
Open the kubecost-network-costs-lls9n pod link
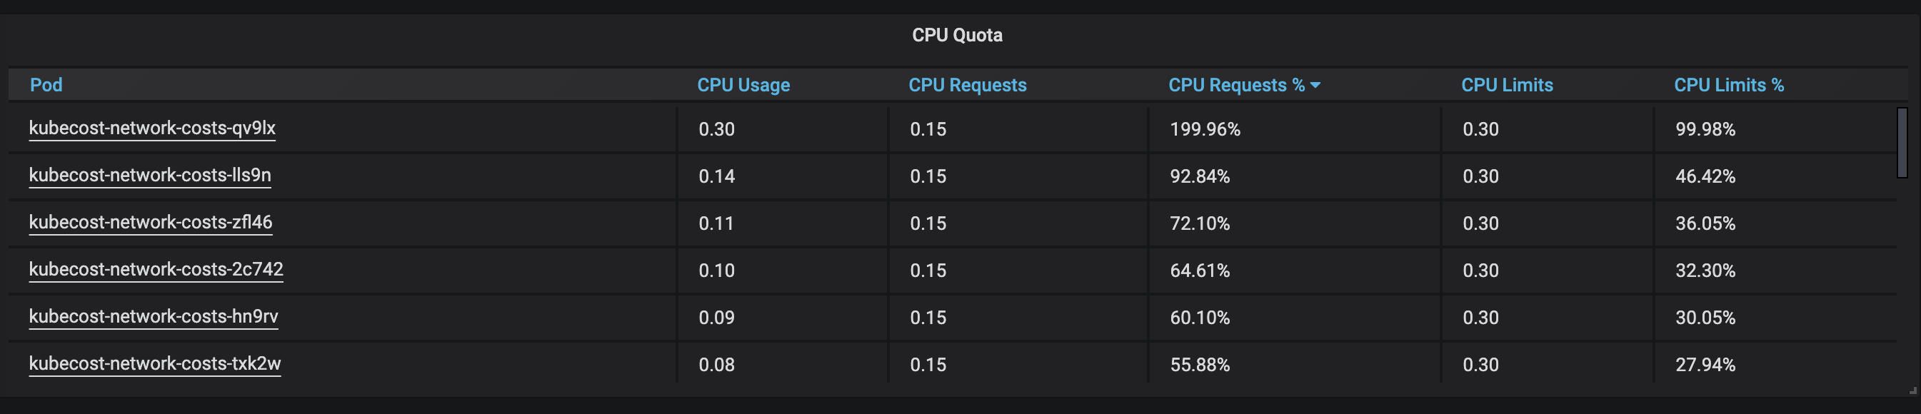tap(150, 176)
